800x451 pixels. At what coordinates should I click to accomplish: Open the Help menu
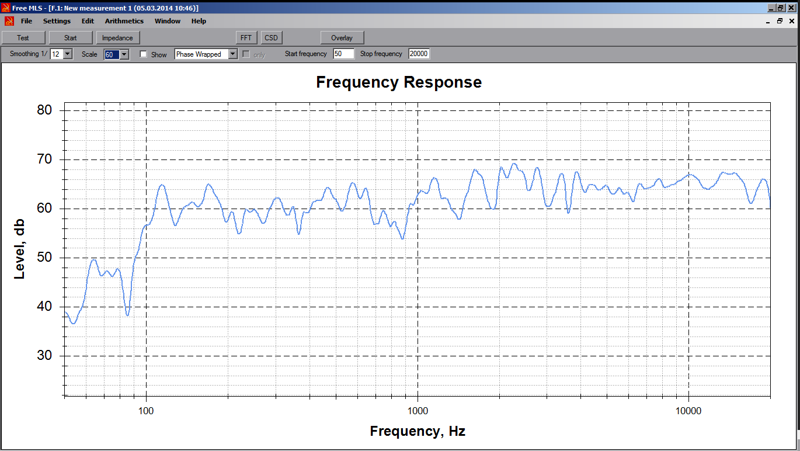(199, 21)
